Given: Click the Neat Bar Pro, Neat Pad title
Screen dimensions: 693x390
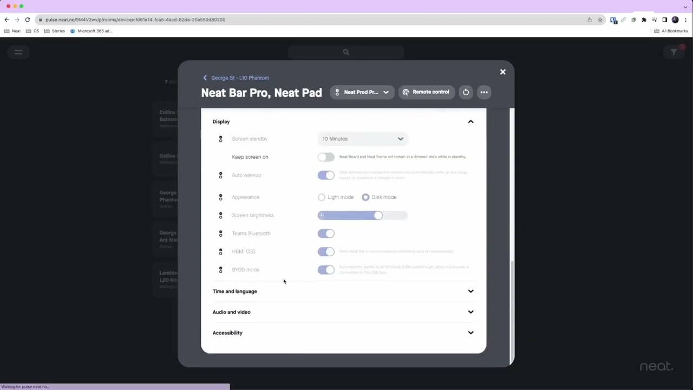Looking at the screenshot, I should [x=261, y=93].
